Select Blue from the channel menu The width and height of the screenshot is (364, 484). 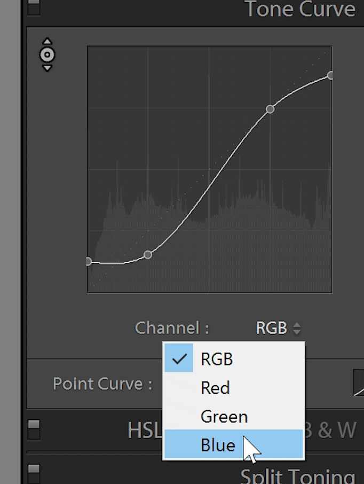pyautogui.click(x=218, y=445)
